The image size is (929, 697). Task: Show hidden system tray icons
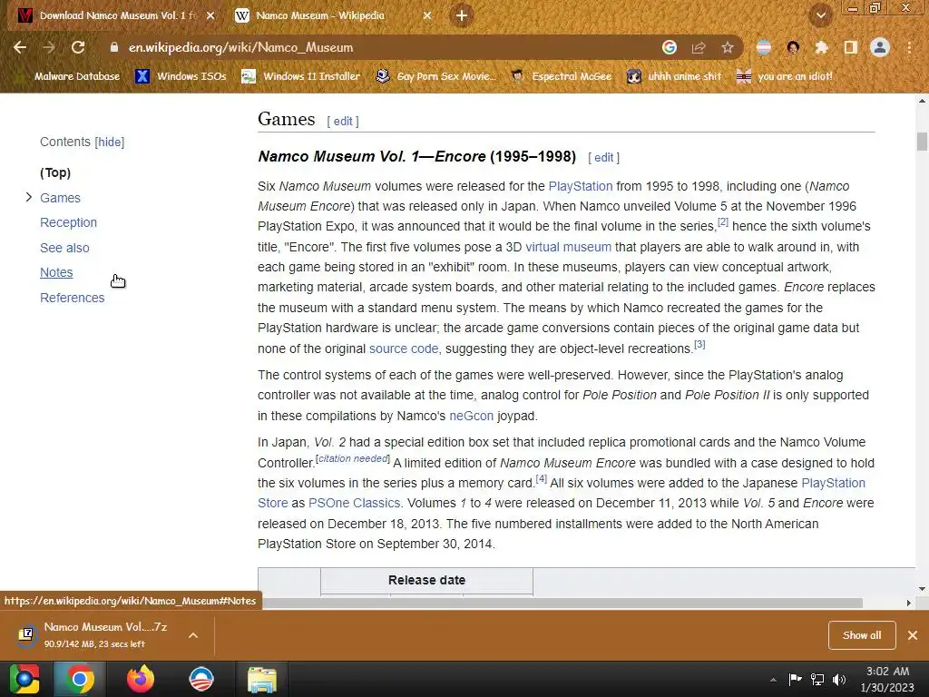click(773, 679)
